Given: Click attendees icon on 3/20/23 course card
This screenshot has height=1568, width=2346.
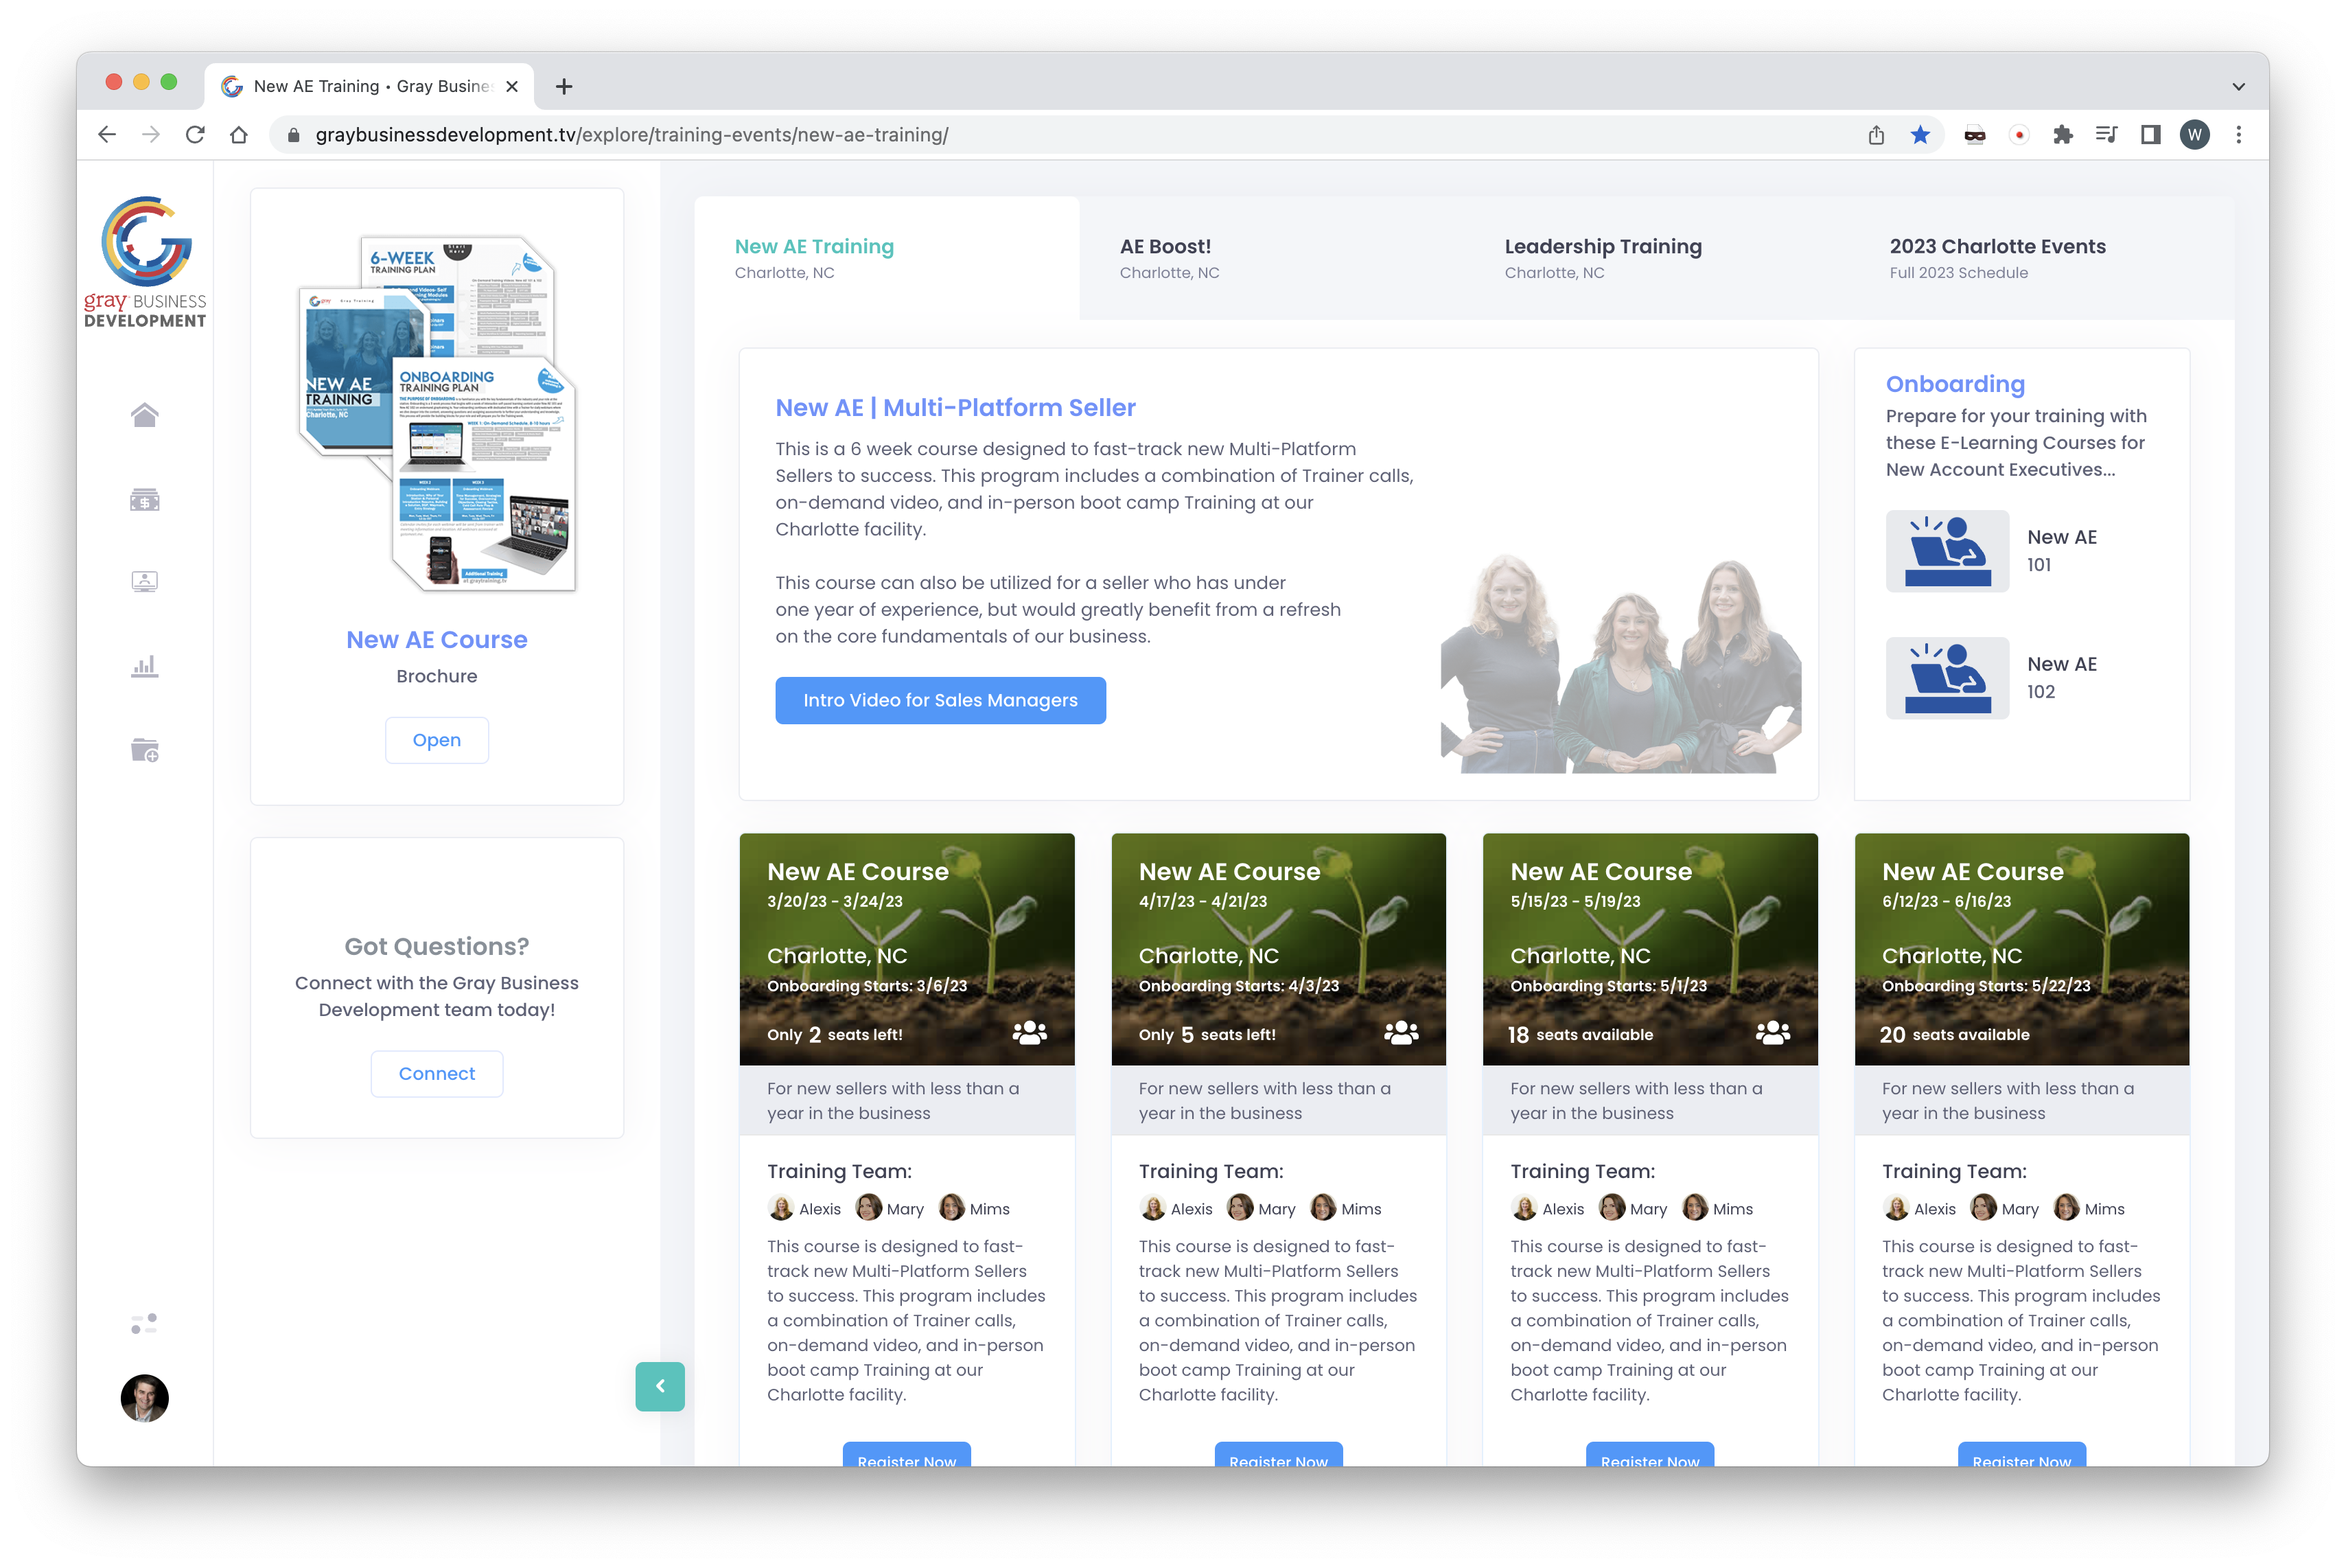Looking at the screenshot, I should 1030,1033.
